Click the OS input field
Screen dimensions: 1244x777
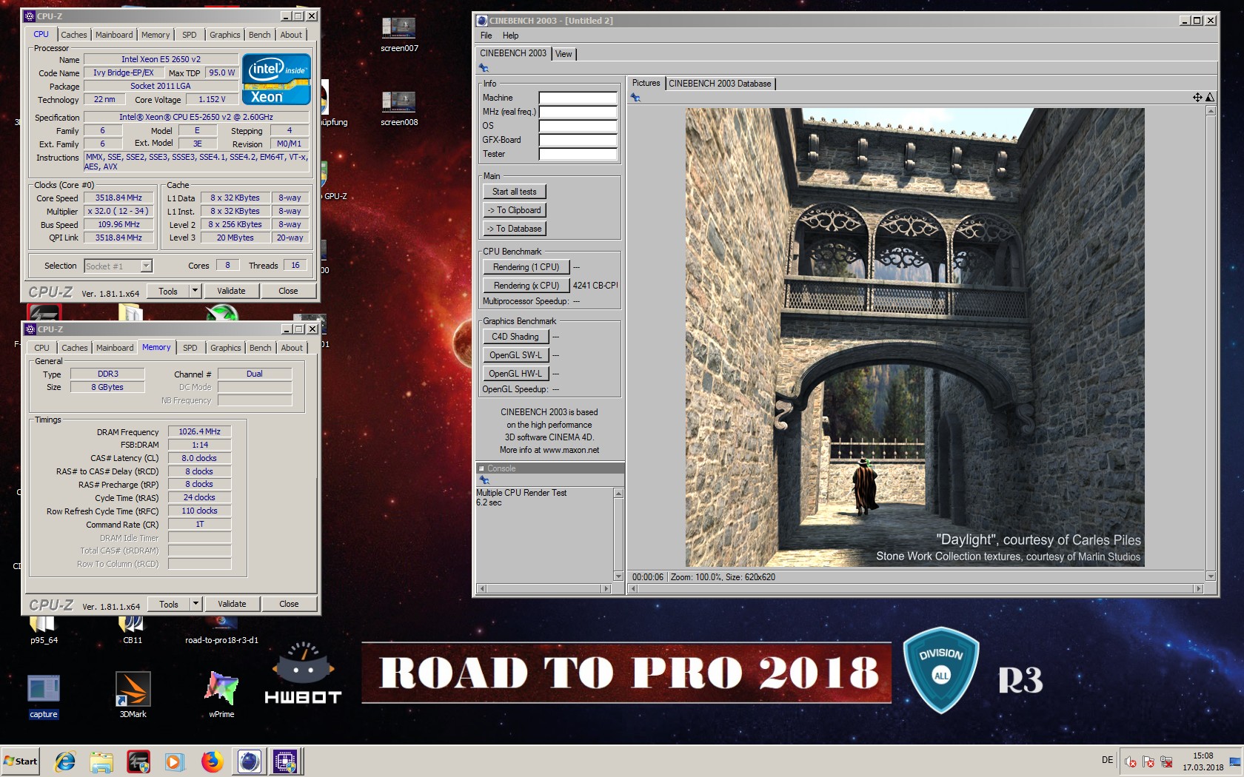(578, 126)
